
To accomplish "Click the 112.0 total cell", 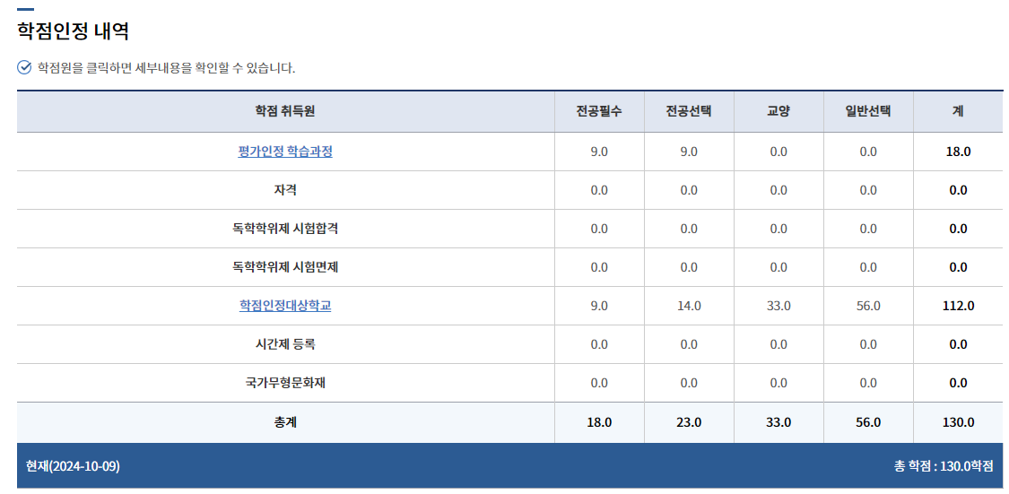I will coord(958,307).
